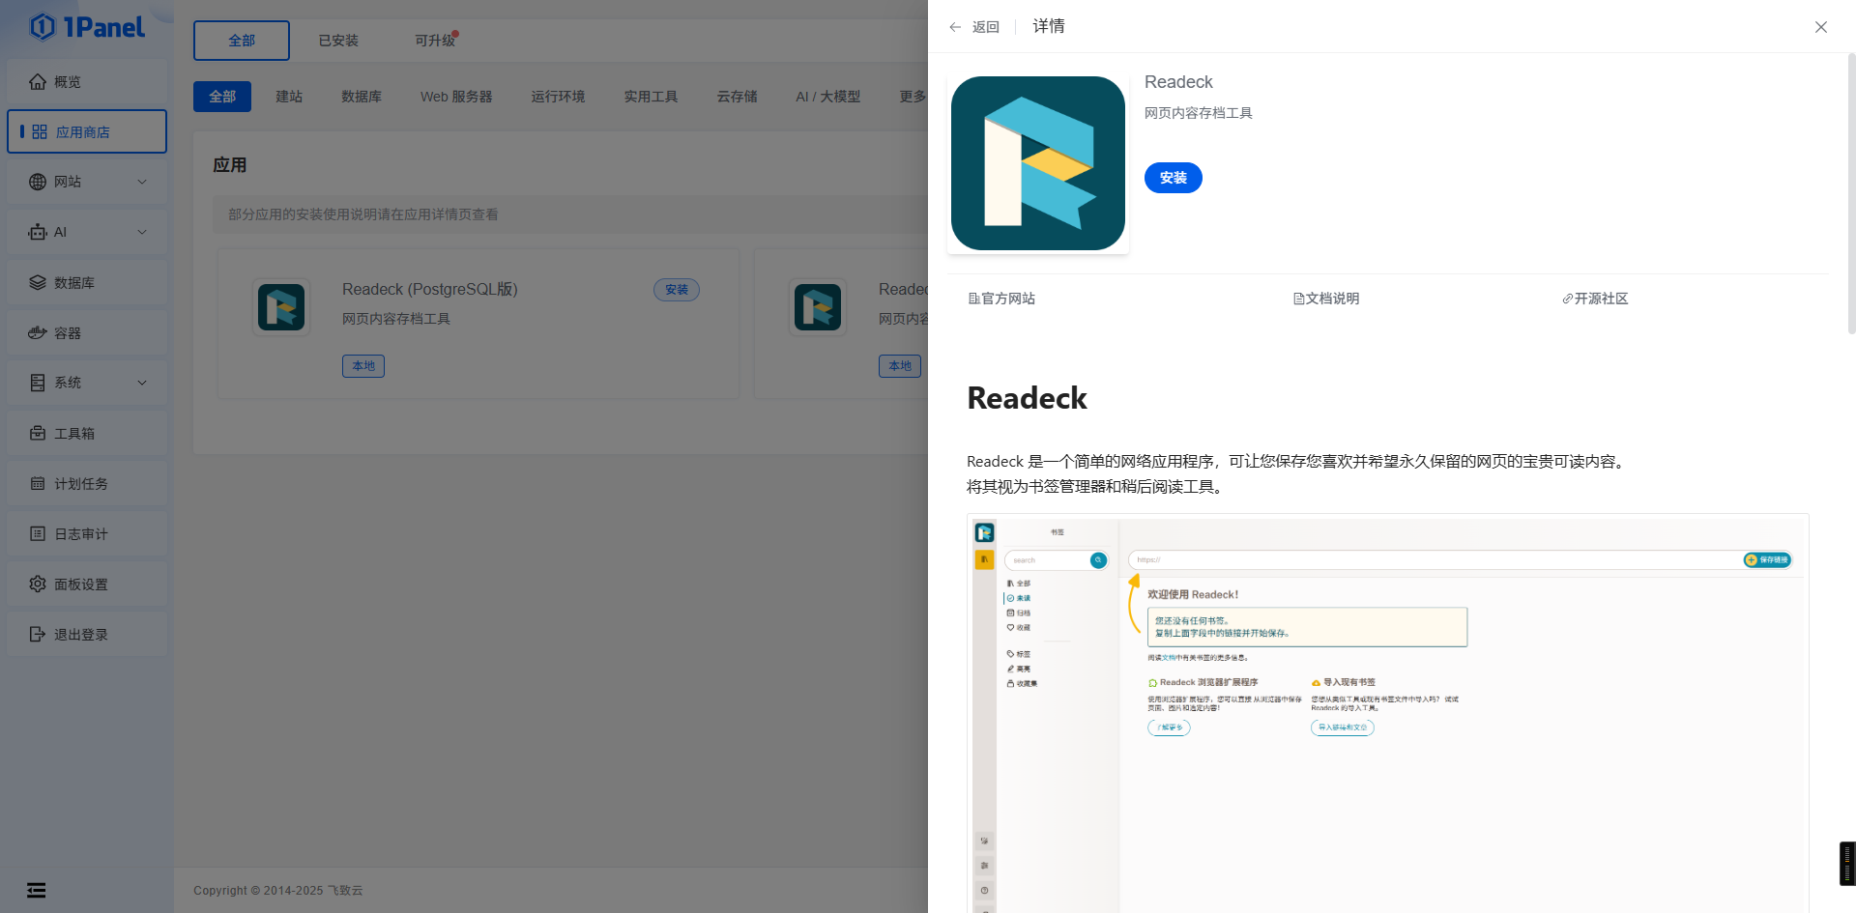Expand the 网站 submenu chevron

(x=142, y=182)
